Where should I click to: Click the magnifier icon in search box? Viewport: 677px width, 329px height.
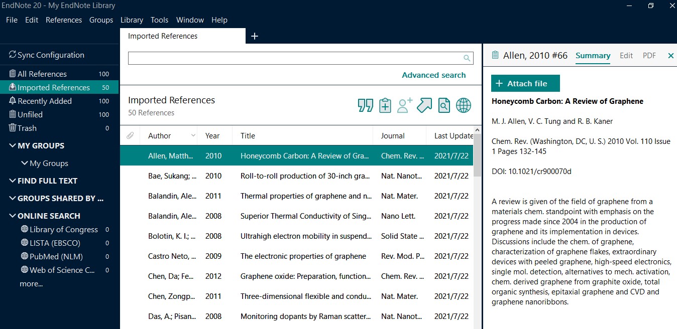coord(467,58)
